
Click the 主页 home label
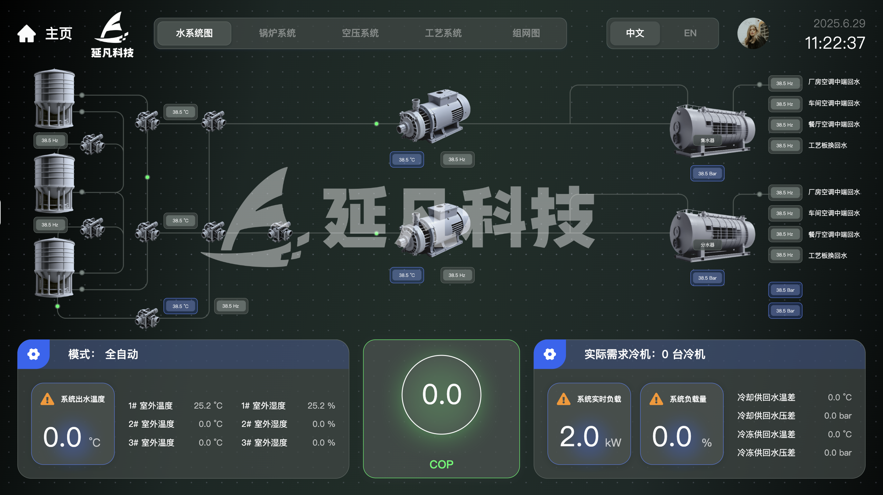[x=59, y=34]
